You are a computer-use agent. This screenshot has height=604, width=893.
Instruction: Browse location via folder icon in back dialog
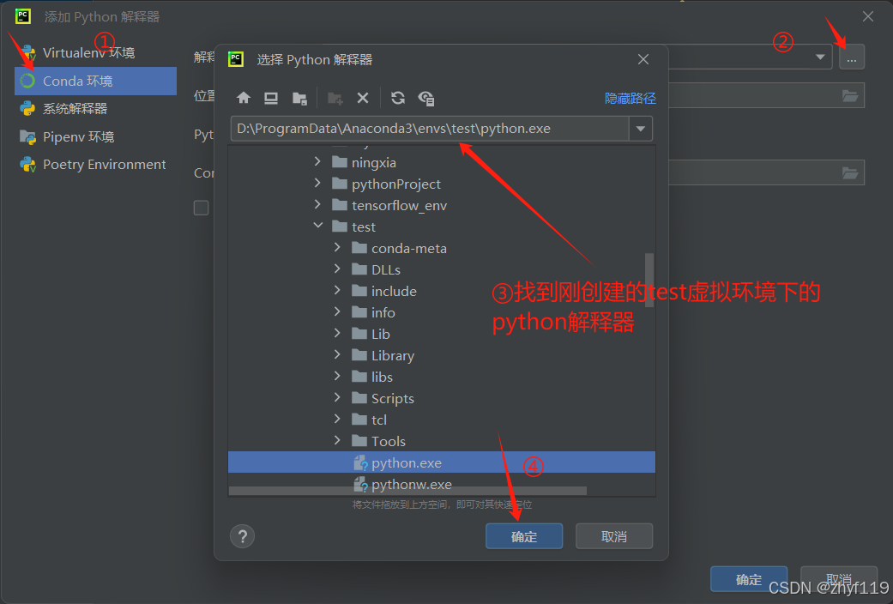pos(850,96)
